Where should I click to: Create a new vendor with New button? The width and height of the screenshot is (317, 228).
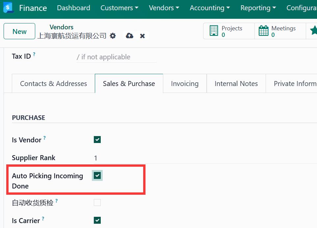pyautogui.click(x=19, y=31)
